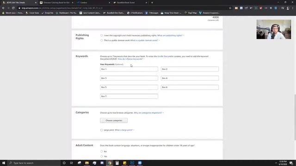The height and width of the screenshot is (166, 296).
Task: Expand 'Why are categories important?' help
Action: 149,113
